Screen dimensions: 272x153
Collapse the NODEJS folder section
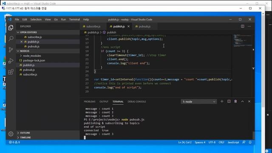48,51
